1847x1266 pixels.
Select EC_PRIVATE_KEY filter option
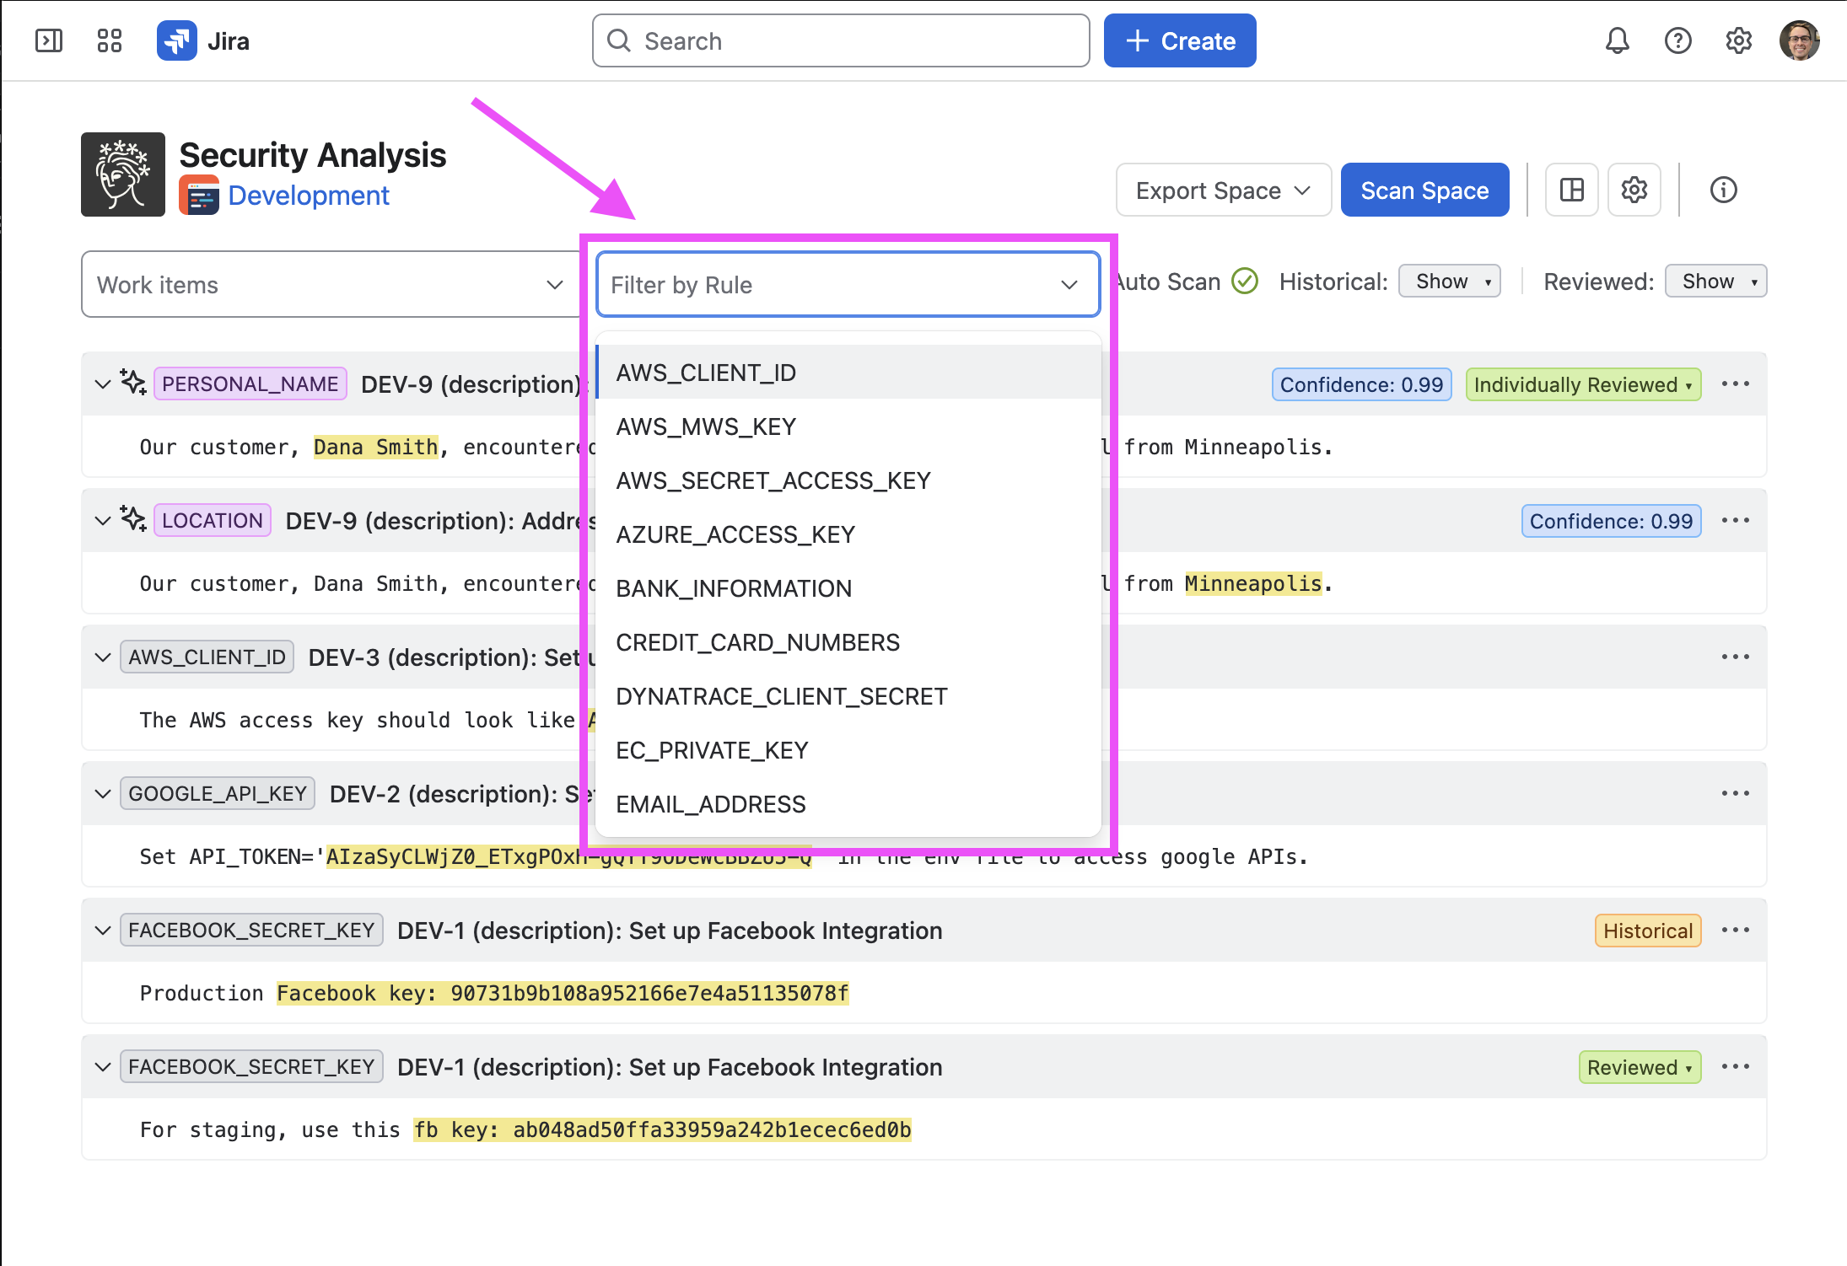pyautogui.click(x=848, y=750)
